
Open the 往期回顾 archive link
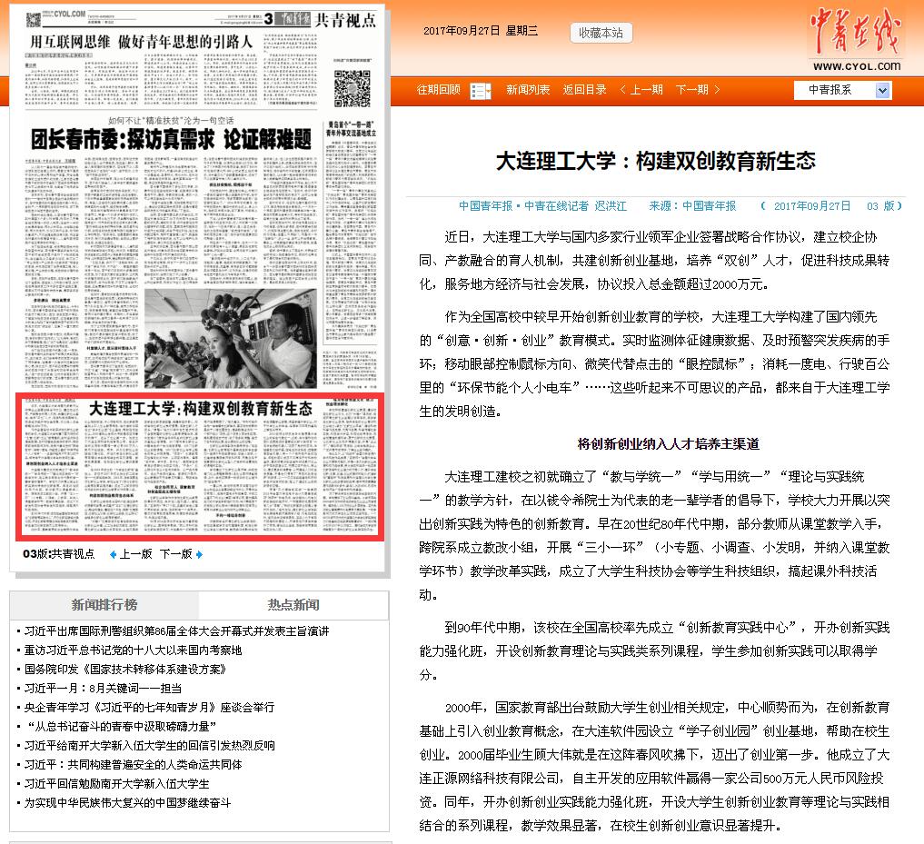pos(439,90)
